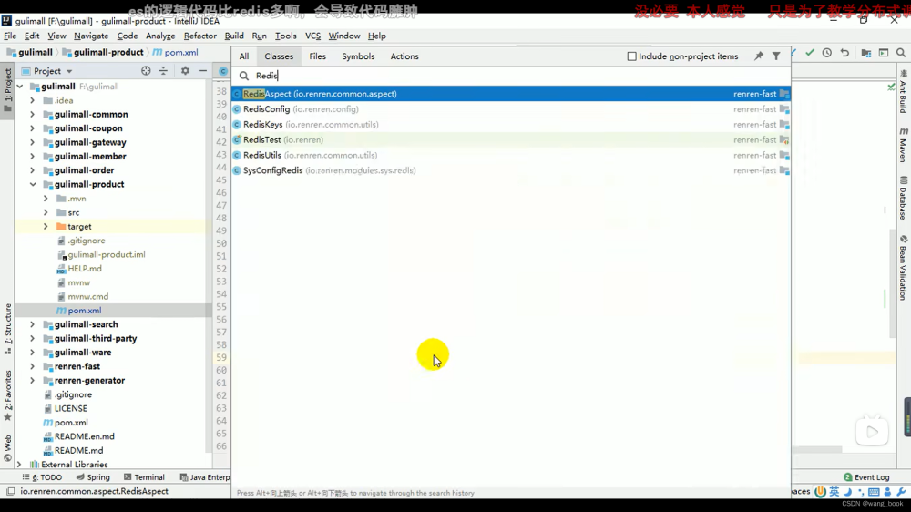Switch to the Files search tab
This screenshot has height=512, width=911.
pos(317,56)
